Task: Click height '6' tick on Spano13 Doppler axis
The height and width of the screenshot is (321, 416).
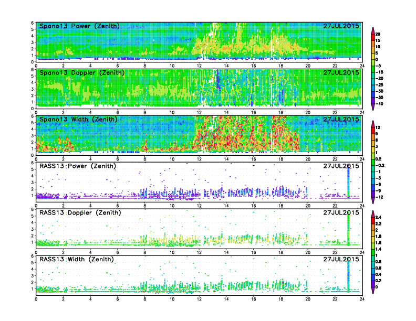Action: point(33,70)
